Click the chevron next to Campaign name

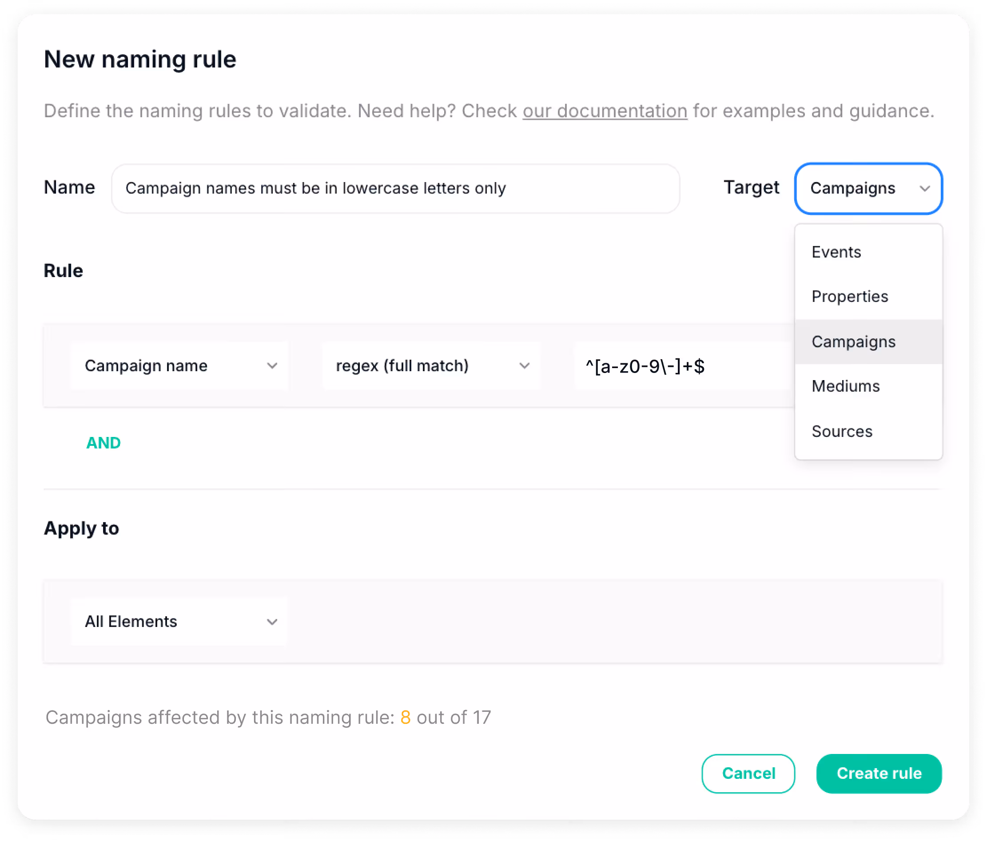pos(272,366)
